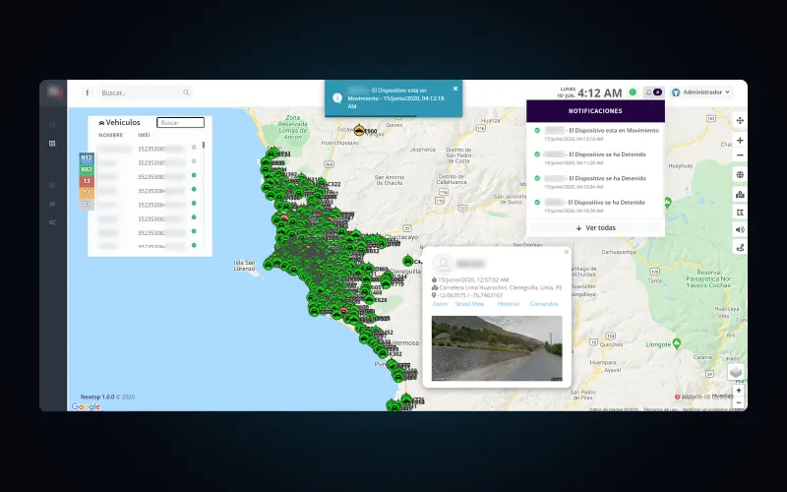Image resolution: width=787 pixels, height=492 pixels.
Task: Click the speaker sound icon in the map toolbar
Action: coord(740,230)
